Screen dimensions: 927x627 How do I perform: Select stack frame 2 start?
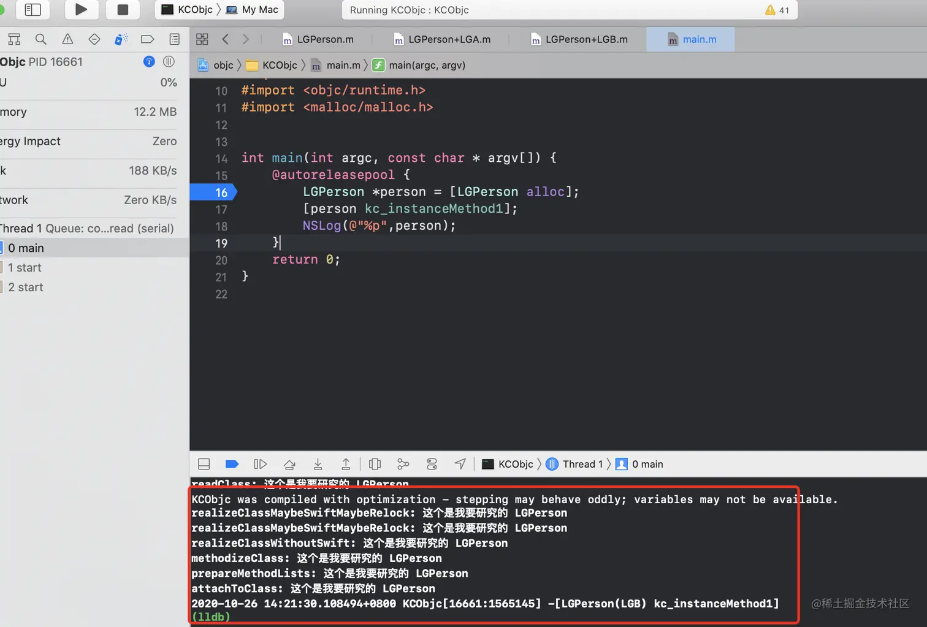[94, 287]
